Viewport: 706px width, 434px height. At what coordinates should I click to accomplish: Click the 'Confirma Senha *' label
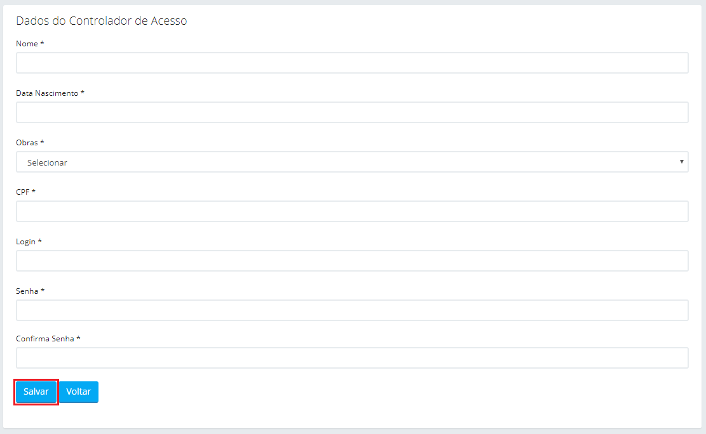48,339
